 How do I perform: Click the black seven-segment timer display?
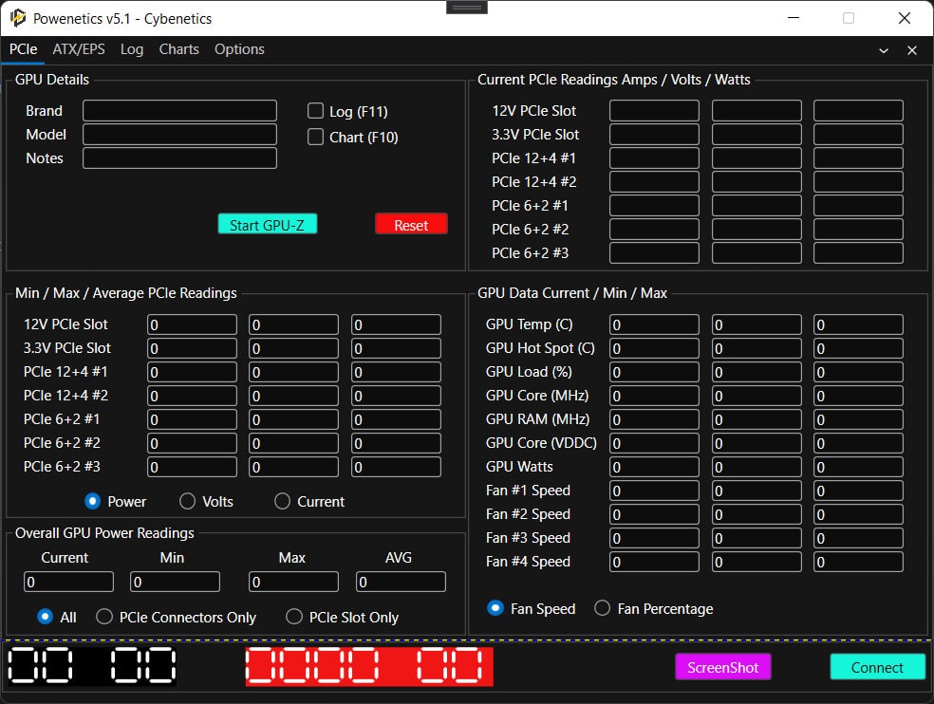92,665
